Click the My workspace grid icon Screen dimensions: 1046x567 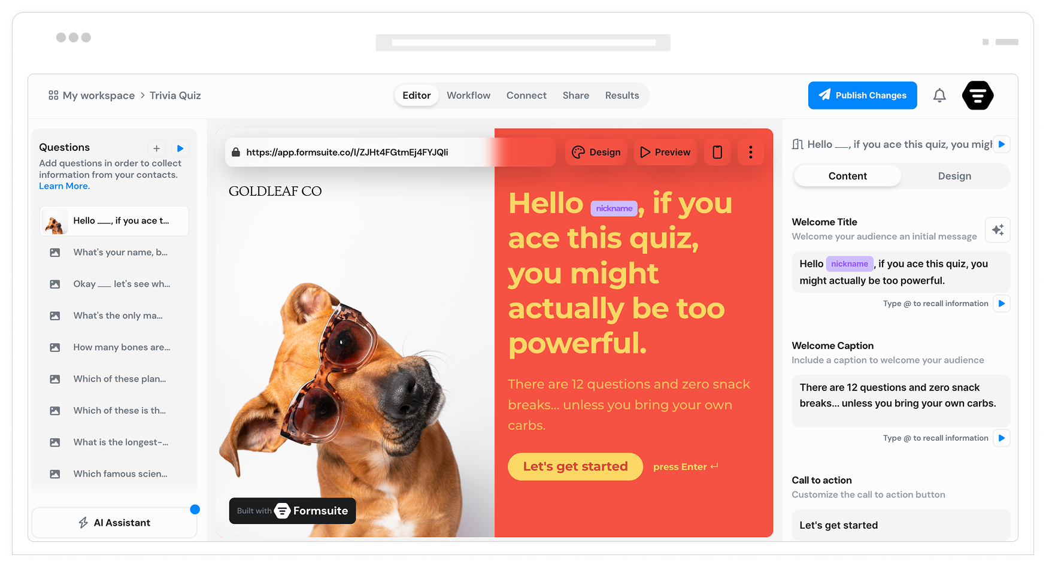pyautogui.click(x=53, y=95)
